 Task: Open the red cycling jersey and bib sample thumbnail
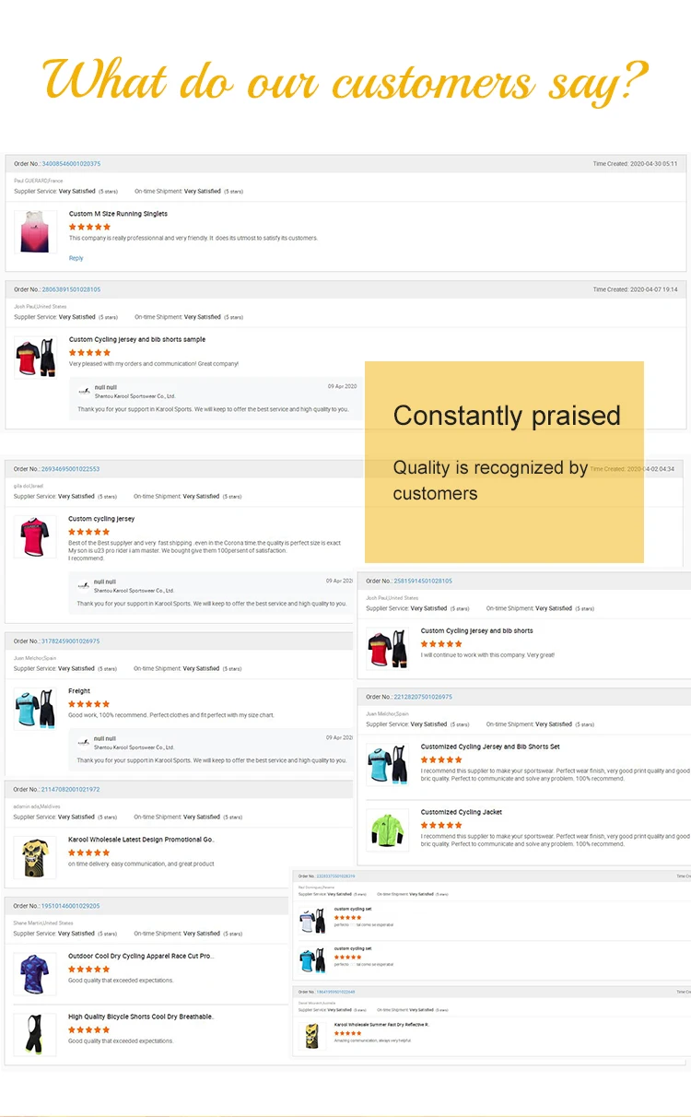coord(36,358)
